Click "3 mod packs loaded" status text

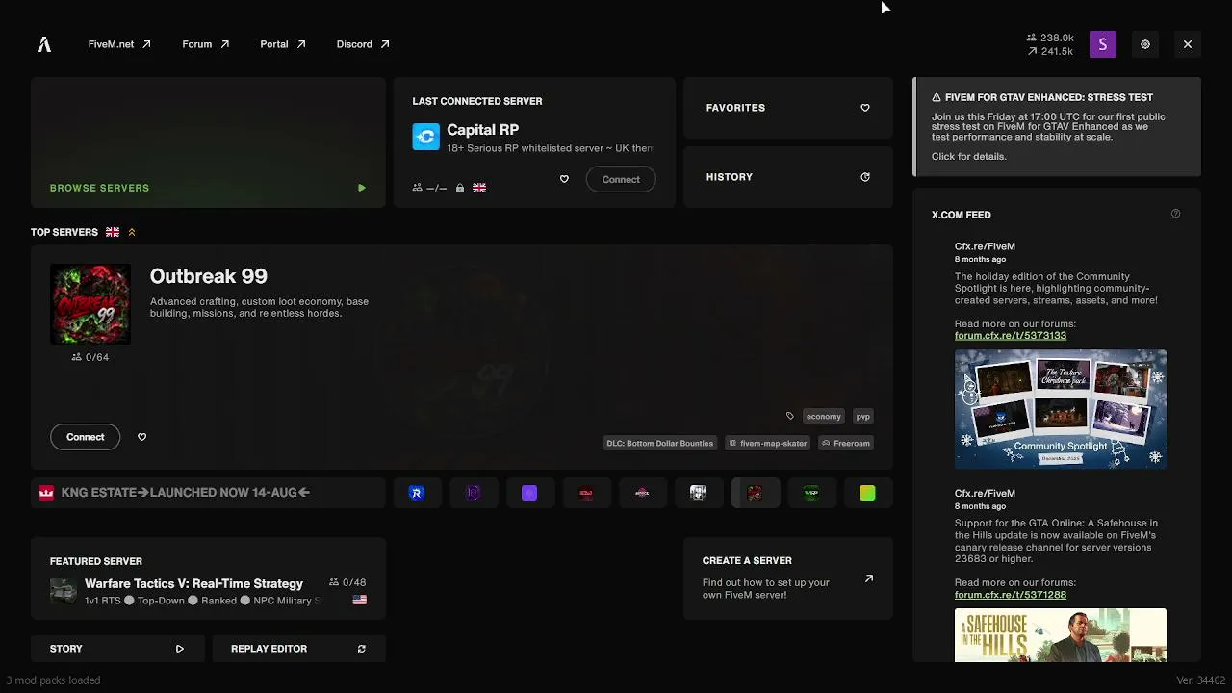click(x=53, y=680)
